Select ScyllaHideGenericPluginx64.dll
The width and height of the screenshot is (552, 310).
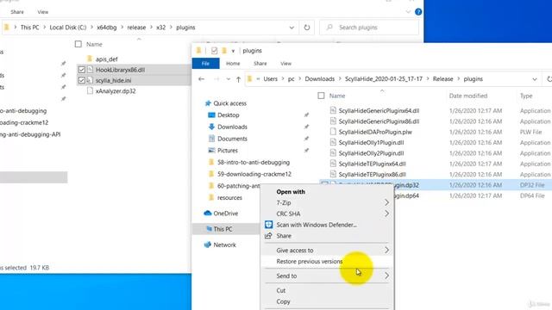[x=379, y=111]
